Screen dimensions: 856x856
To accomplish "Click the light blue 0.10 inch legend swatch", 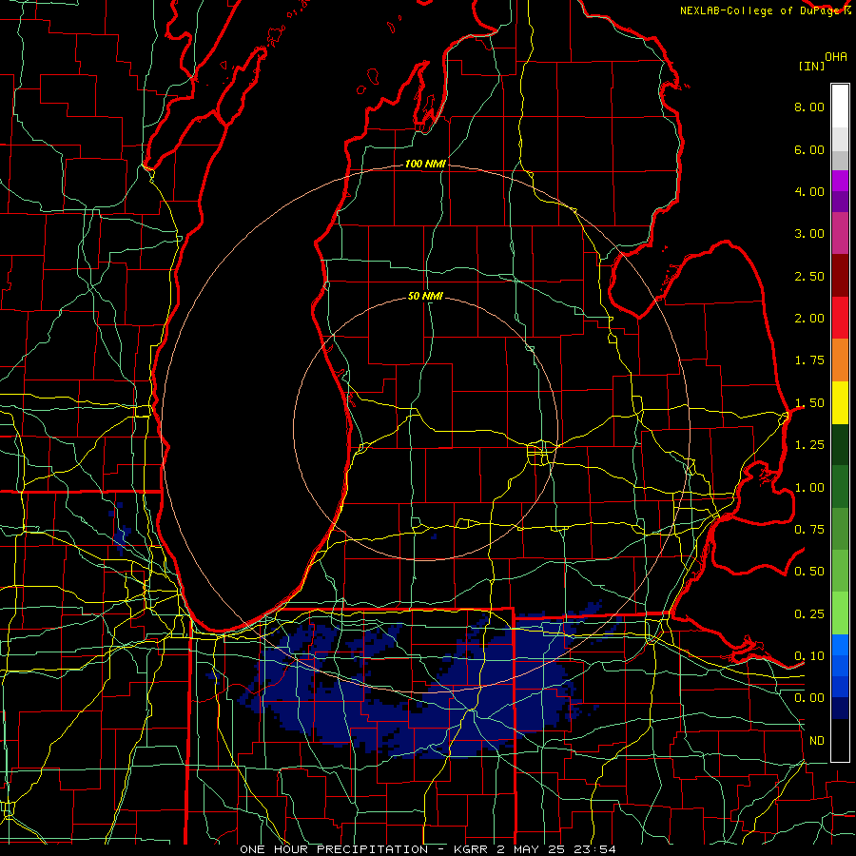I will (x=840, y=645).
